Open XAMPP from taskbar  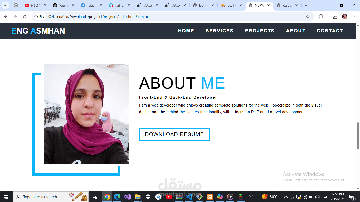[210, 197]
